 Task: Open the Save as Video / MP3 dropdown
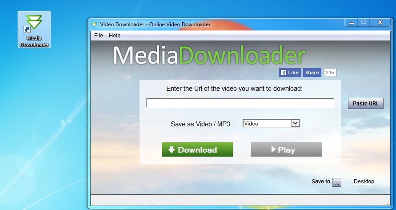point(271,123)
